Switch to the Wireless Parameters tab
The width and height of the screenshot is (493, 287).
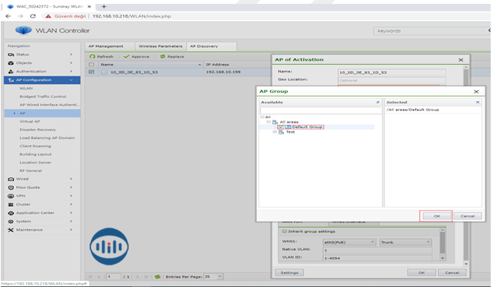(x=160, y=46)
